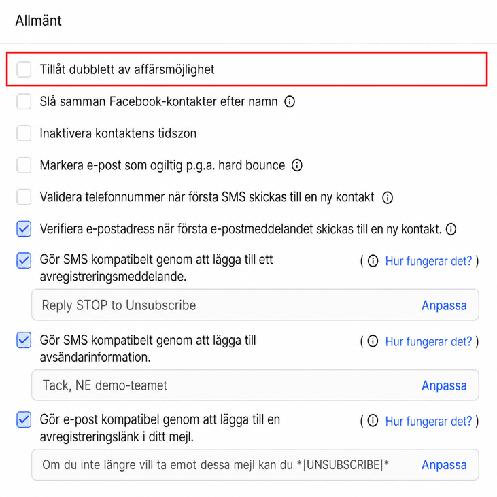Click info icon next to Validera telefonnummer
This screenshot has height=497, width=497.
388,197
